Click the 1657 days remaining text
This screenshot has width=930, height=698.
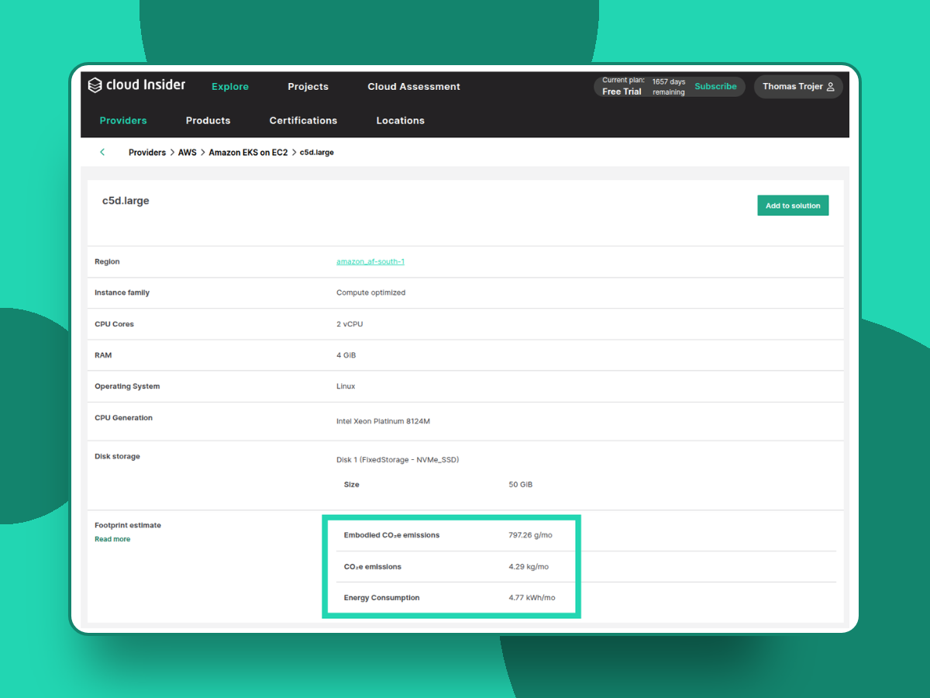(669, 87)
